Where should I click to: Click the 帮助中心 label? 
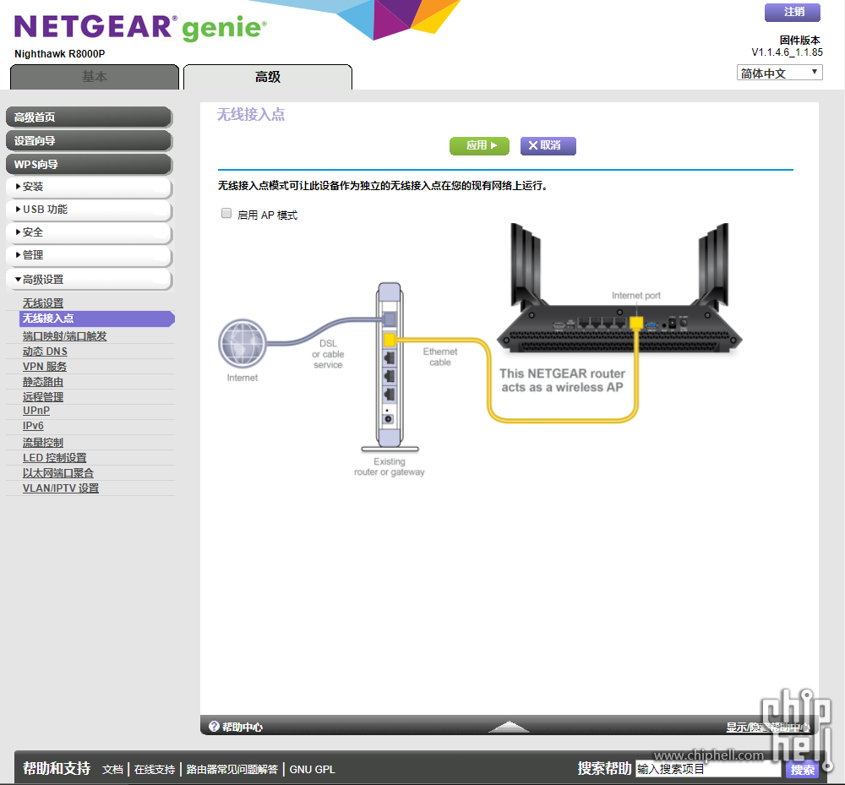coord(243,727)
